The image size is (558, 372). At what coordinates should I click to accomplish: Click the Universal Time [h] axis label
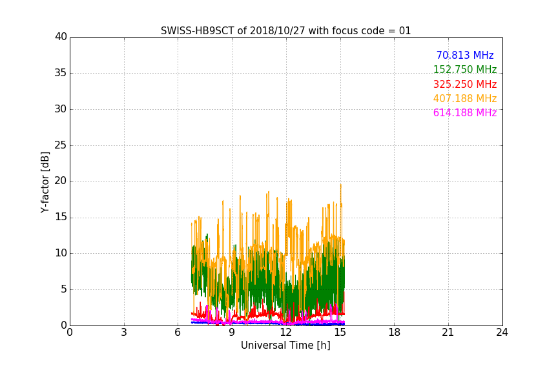[x=285, y=346]
